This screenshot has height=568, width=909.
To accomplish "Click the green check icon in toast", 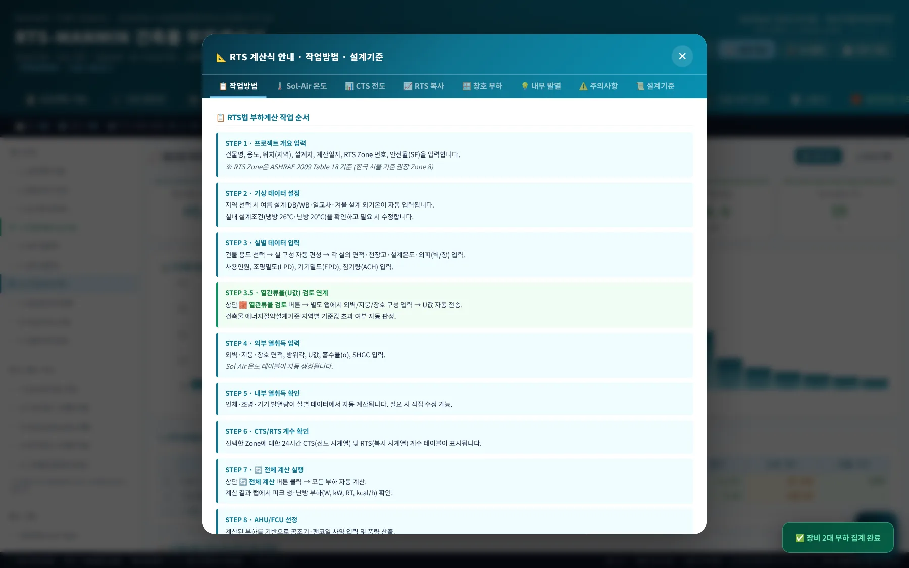I will click(800, 538).
